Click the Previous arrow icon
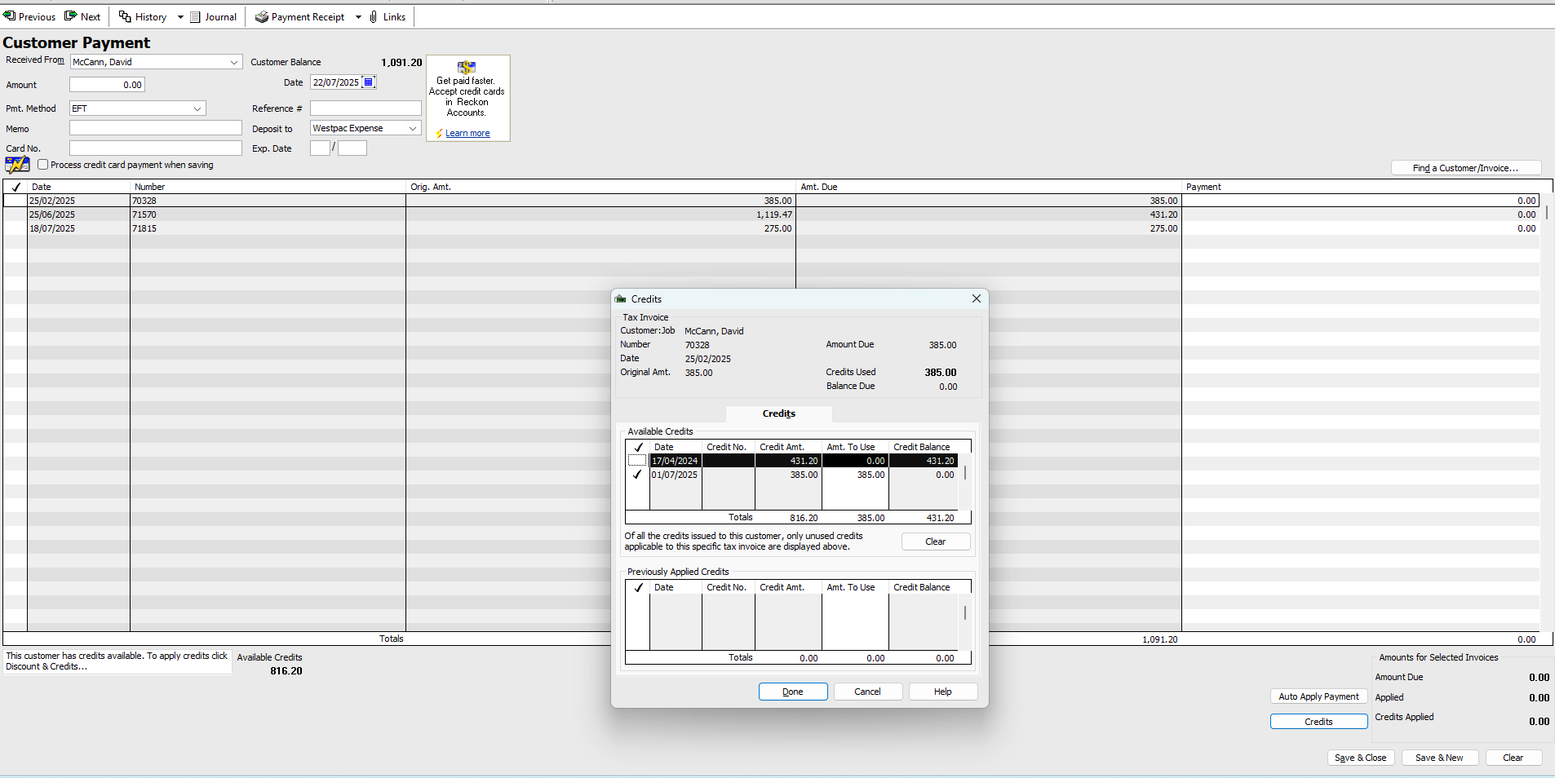1555x778 pixels. [10, 16]
